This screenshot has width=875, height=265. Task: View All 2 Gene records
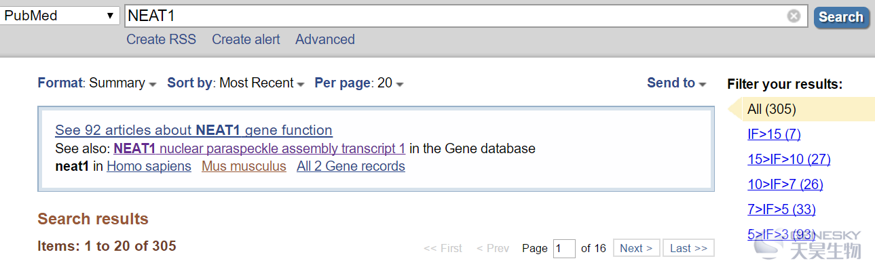(351, 166)
